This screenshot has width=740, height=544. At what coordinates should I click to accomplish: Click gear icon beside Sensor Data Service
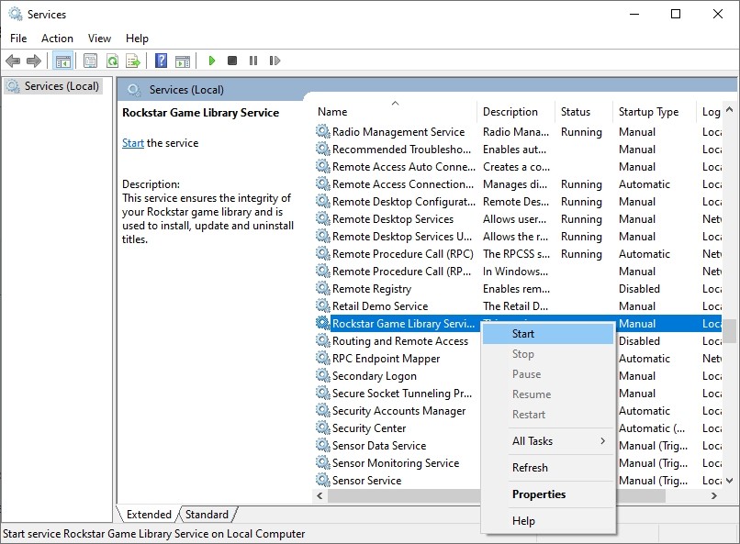(x=323, y=446)
